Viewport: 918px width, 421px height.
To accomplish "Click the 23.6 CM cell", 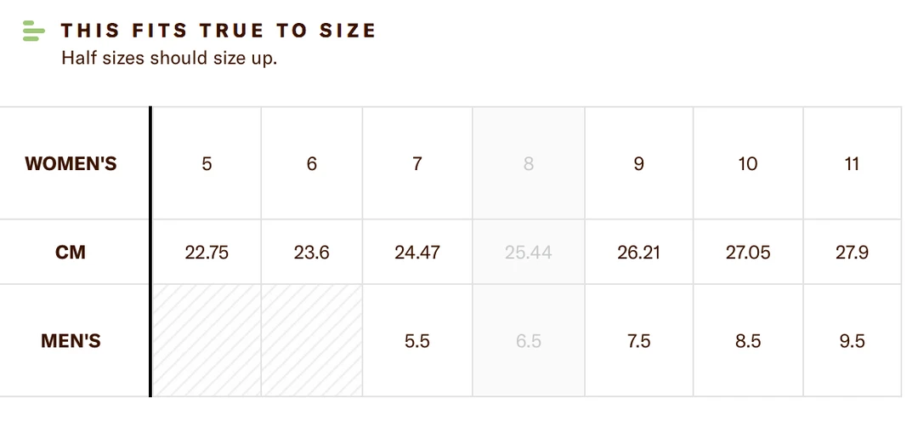I will (x=312, y=253).
